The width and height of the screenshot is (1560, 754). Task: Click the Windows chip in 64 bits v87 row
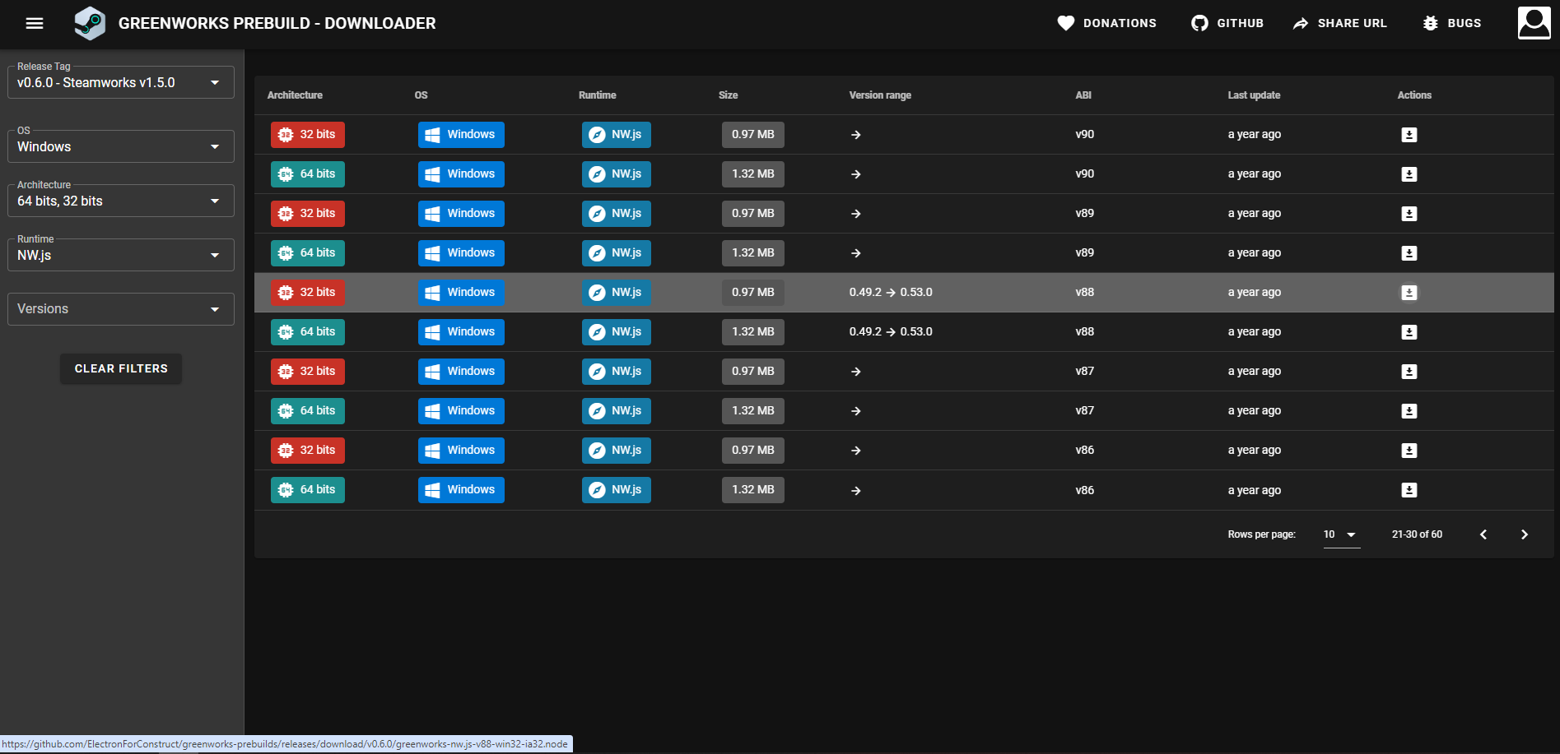click(461, 411)
